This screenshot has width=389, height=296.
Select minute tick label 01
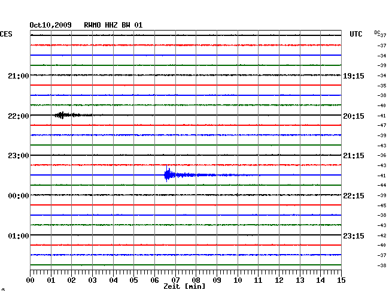point(51,280)
